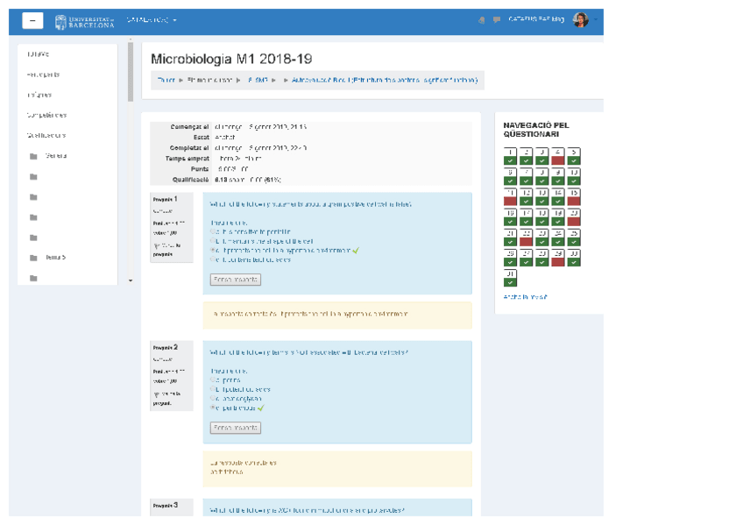Click the user profile avatar picture
743x525 pixels.
click(x=580, y=20)
